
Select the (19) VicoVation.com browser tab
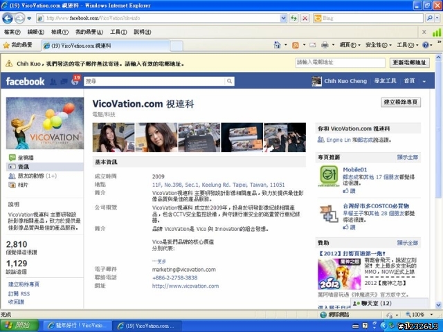(106, 46)
